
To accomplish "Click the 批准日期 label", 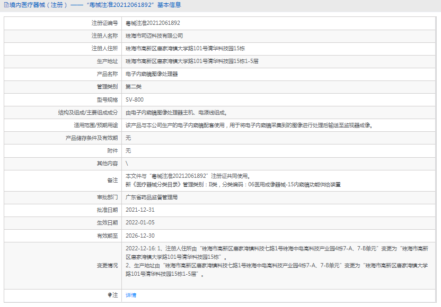I will pyautogui.click(x=107, y=210).
